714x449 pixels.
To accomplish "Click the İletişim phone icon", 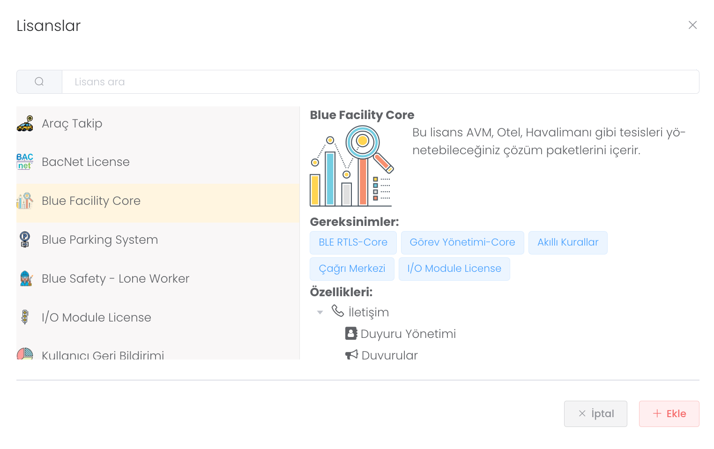I will pyautogui.click(x=338, y=311).
